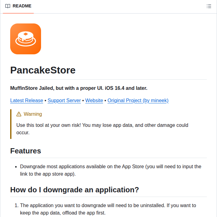217x217 pixels.
Task: Click the 'Use this tool at your own risk' text
Action: coord(102,129)
